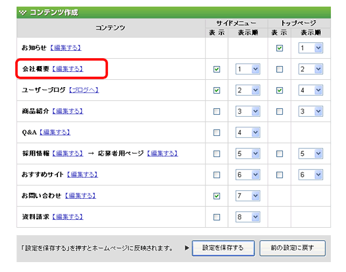Click the 応募者用ページ label text
The image size is (346, 272).
coord(121,153)
